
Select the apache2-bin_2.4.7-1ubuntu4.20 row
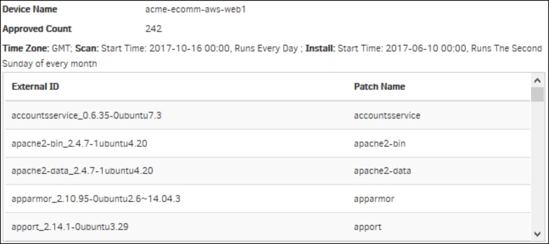(x=268, y=144)
